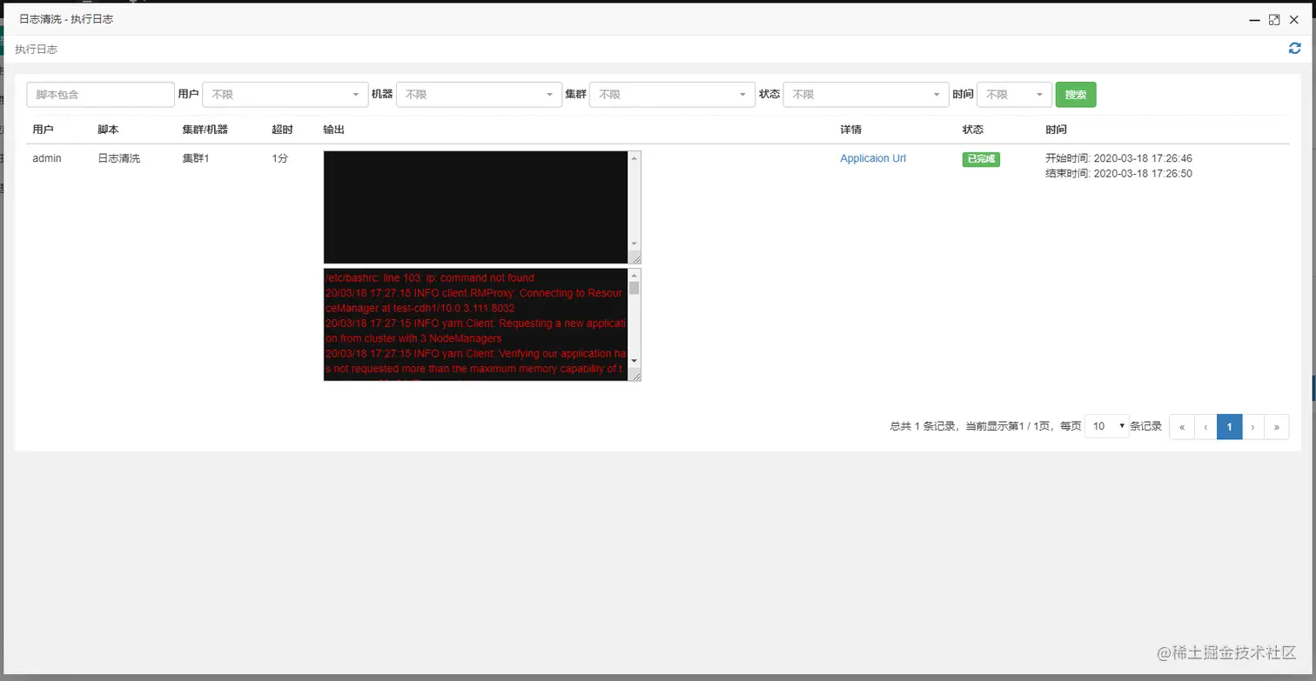Click the 集群1 cell
This screenshot has width=1316, height=681.
(196, 158)
